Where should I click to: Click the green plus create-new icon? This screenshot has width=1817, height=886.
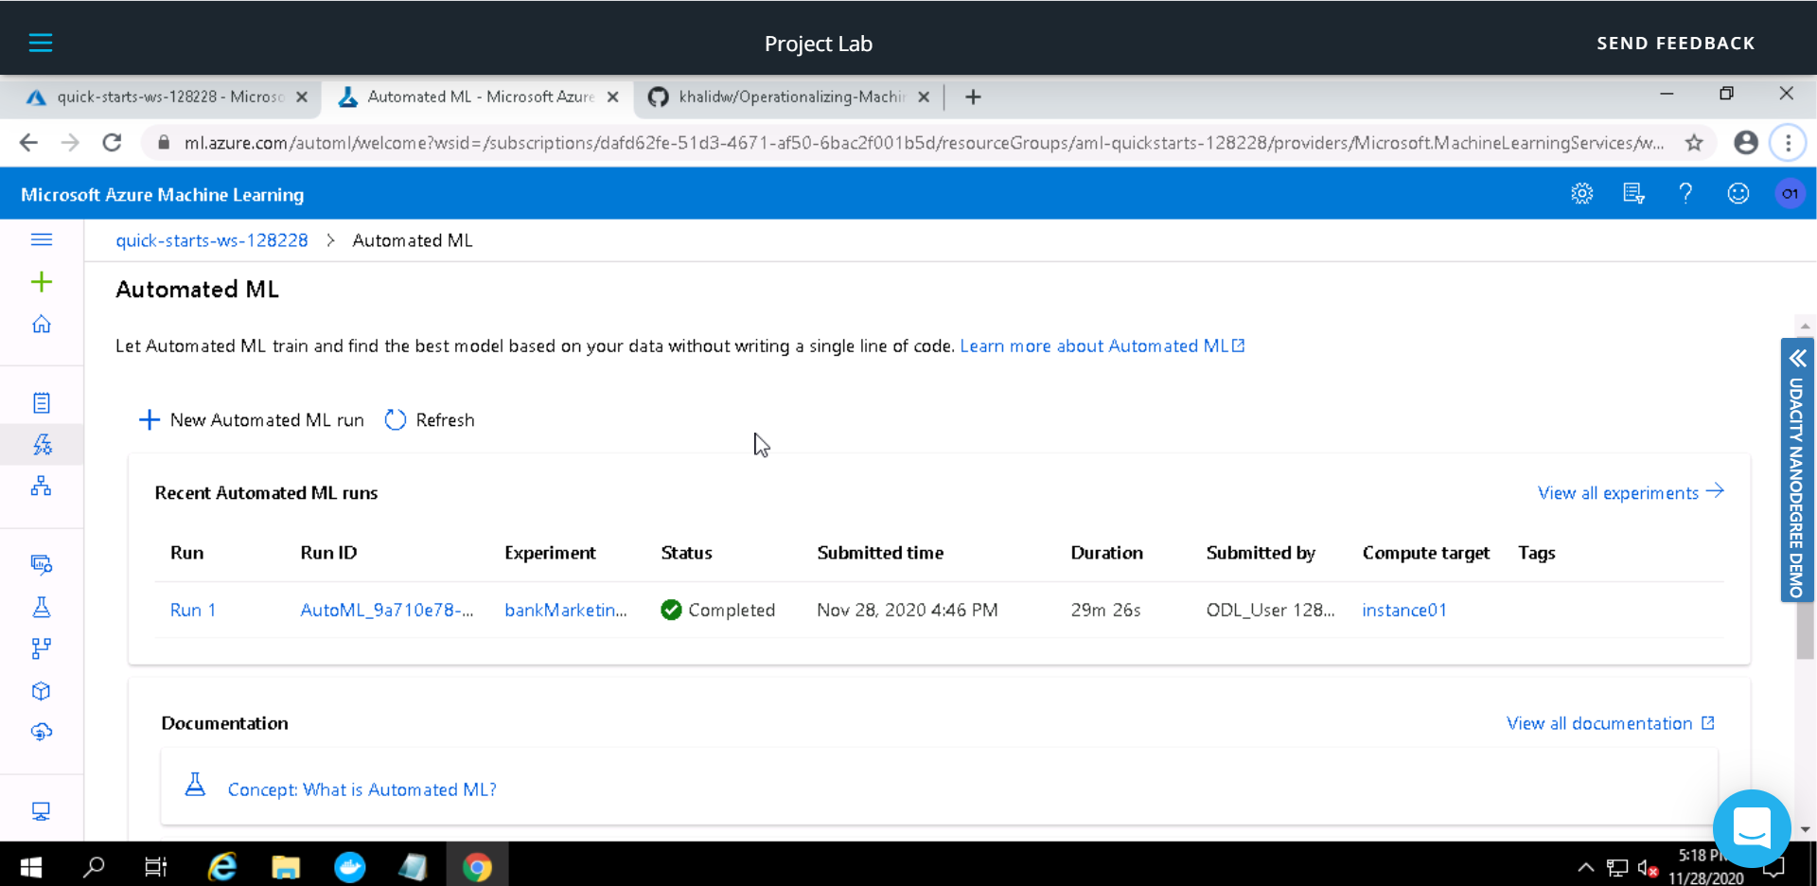pos(42,282)
